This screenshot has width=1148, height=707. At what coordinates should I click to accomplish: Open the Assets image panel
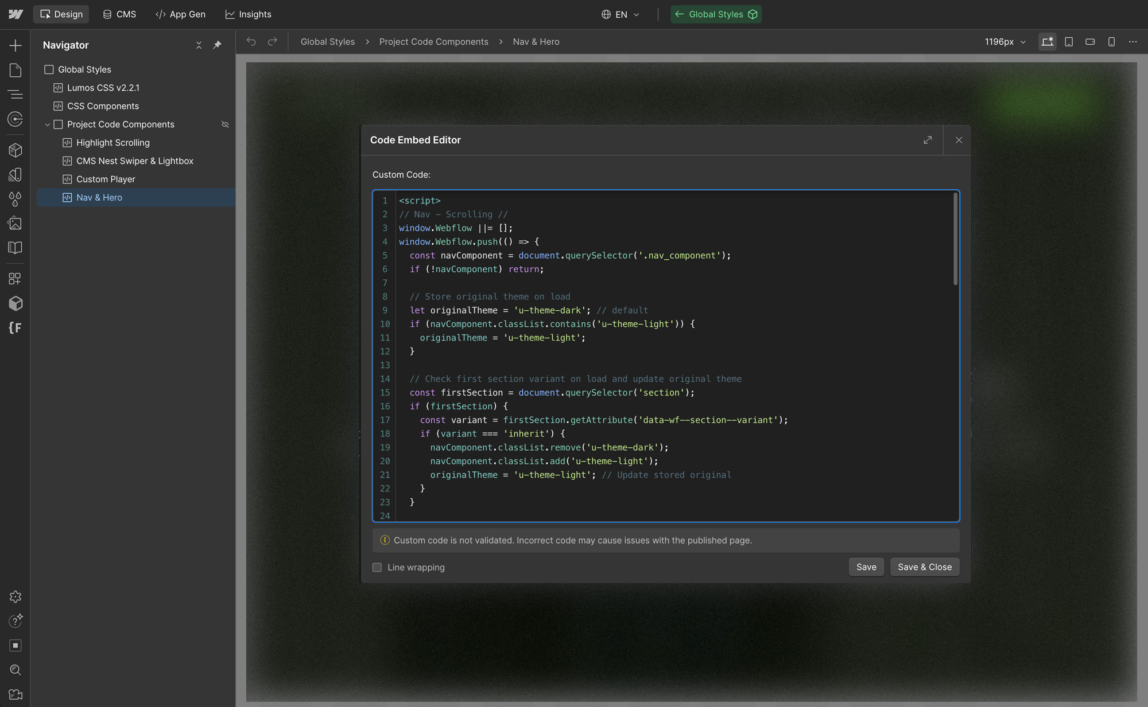15,223
